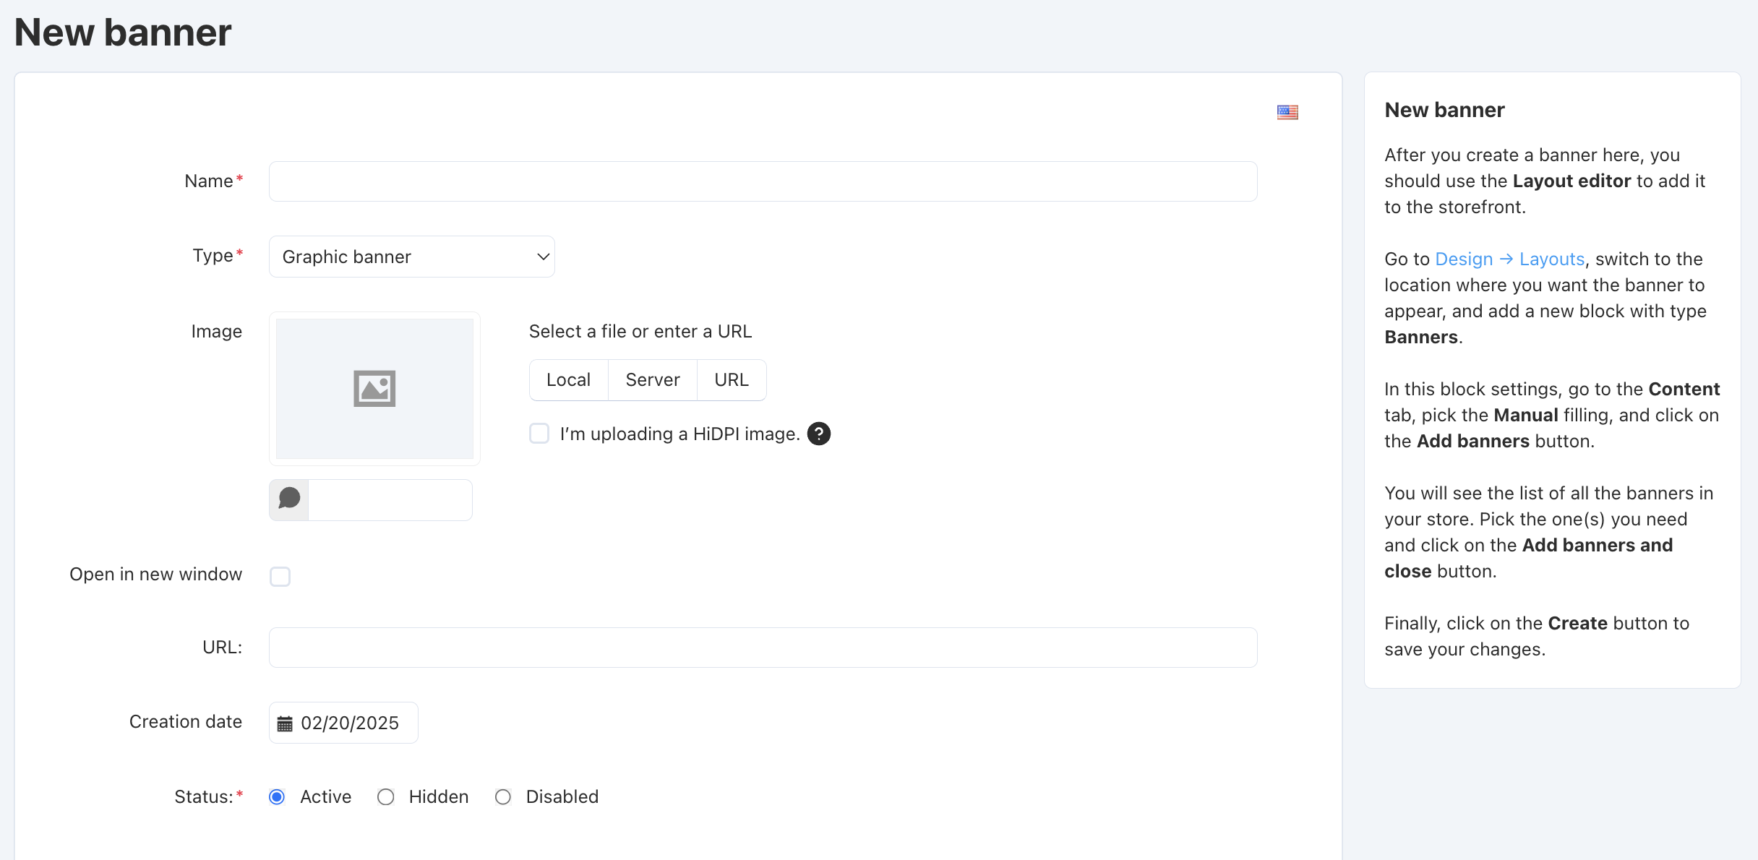Viewport: 1758px width, 860px height.
Task: Tick the Open in new window checkbox
Action: click(280, 576)
